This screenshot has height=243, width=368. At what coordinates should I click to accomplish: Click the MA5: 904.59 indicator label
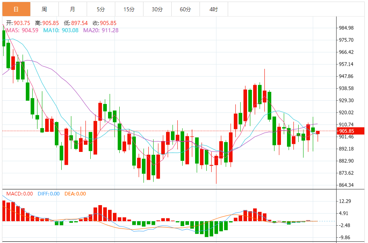[22, 30]
